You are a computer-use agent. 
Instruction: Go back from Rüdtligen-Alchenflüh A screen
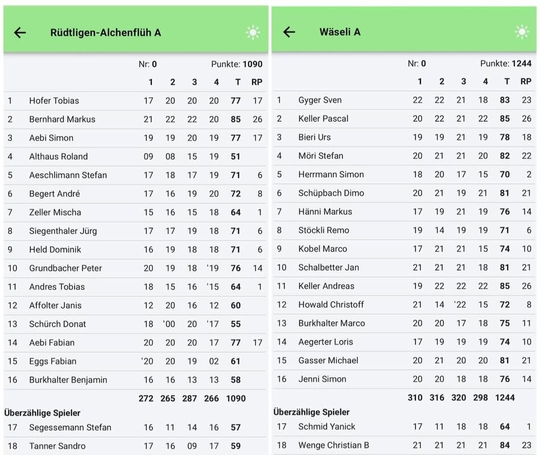[x=20, y=32]
